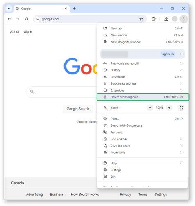Go back using the back arrow
Screen dimensions: 195x206
point(9,19)
